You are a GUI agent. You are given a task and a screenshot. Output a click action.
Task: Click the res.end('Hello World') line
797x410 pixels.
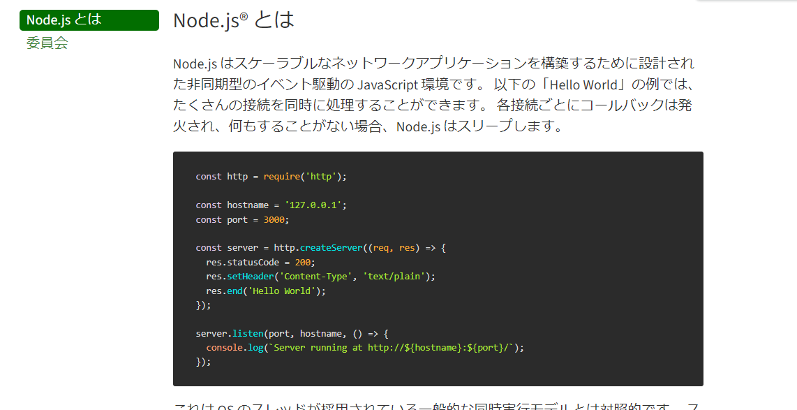pyautogui.click(x=265, y=291)
